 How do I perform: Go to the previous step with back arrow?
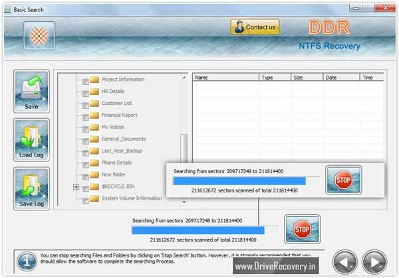tap(344, 262)
